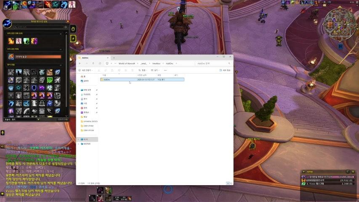This screenshot has height=202, width=359.
Task: Open damage meter settings gear icon
Action: click(x=353, y=172)
